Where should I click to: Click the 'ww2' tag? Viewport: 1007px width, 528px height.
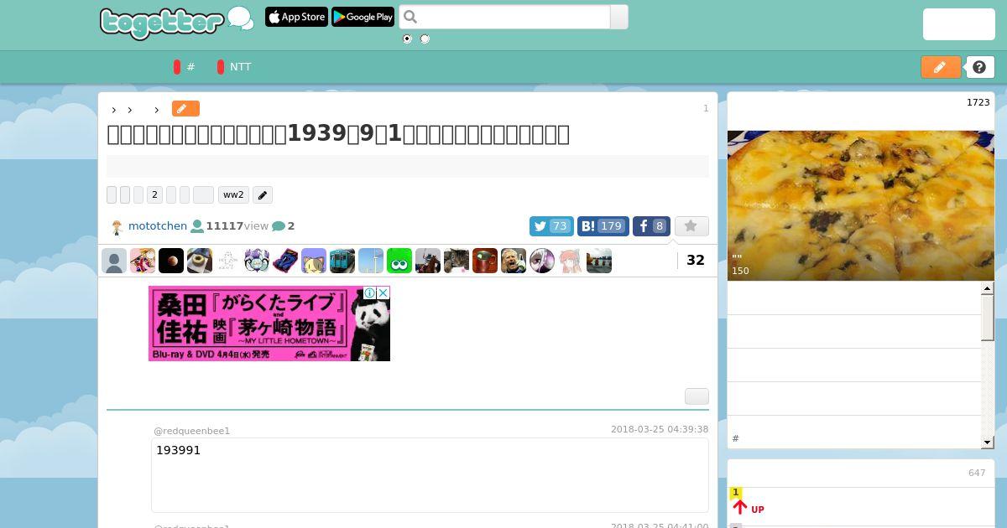pyautogui.click(x=233, y=195)
